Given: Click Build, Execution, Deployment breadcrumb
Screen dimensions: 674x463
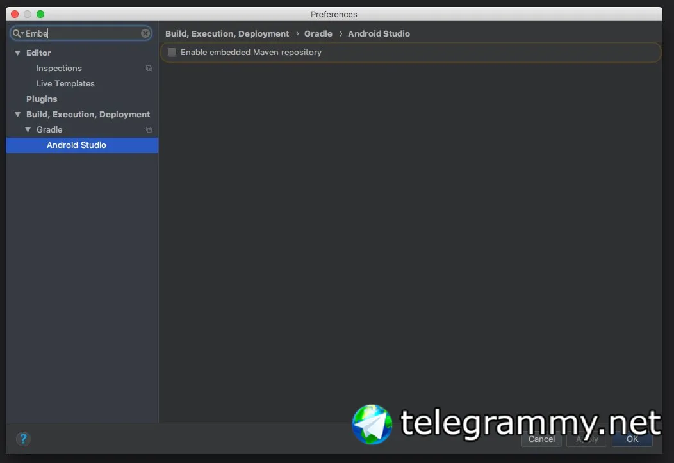Looking at the screenshot, I should pos(227,33).
